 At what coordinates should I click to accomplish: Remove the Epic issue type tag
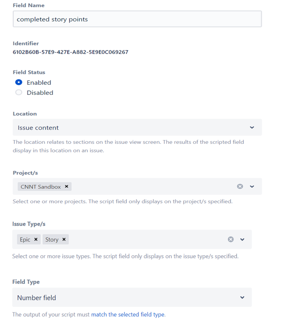36,239
